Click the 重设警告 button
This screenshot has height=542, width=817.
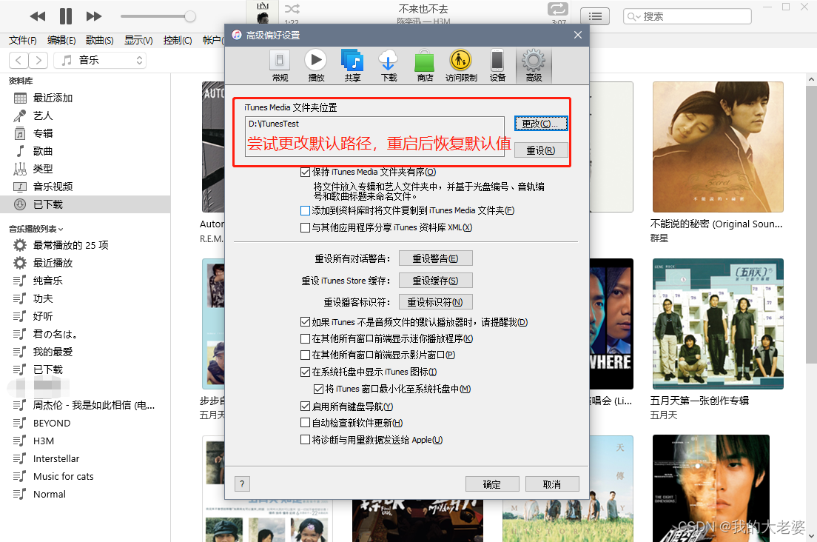point(436,258)
